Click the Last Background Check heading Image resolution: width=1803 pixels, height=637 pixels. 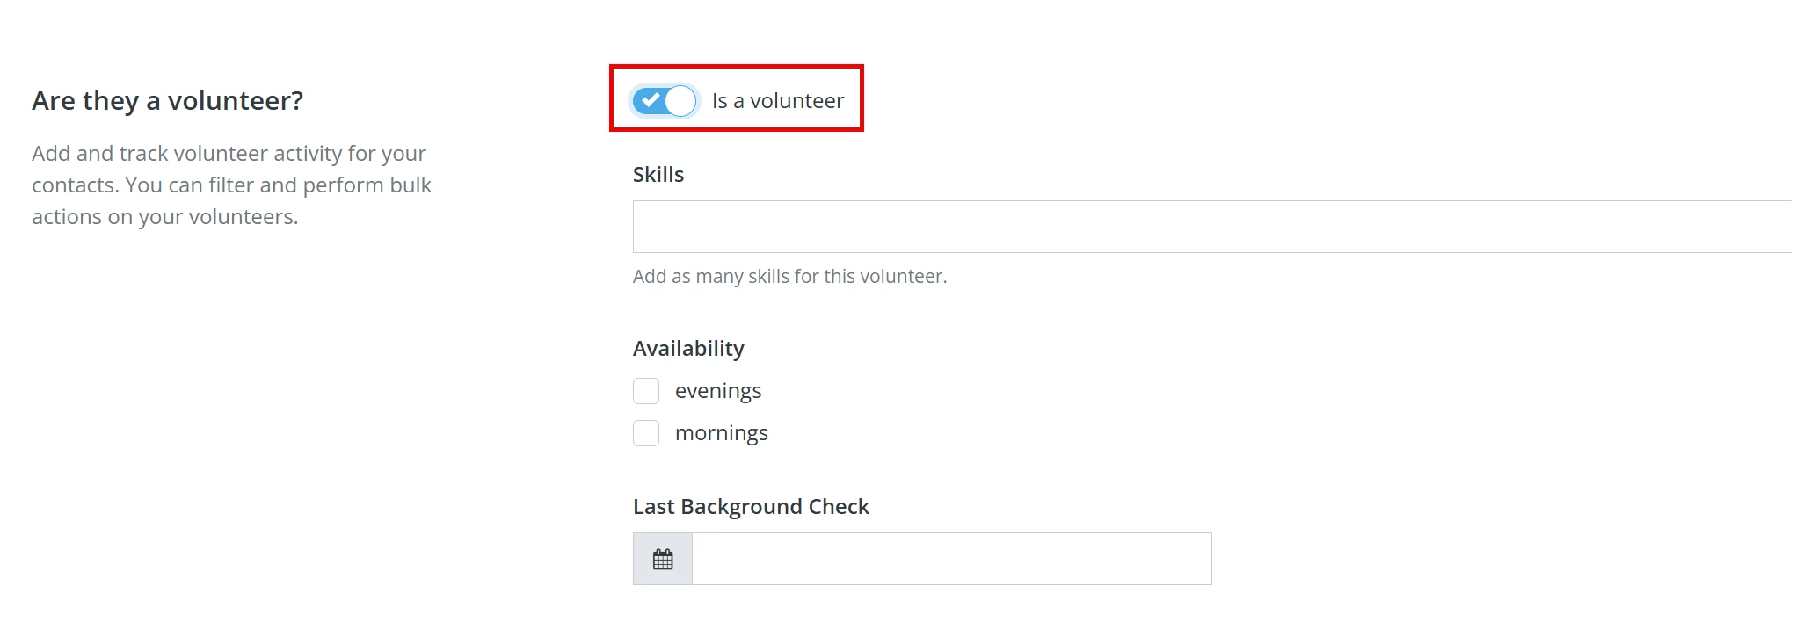tap(750, 506)
